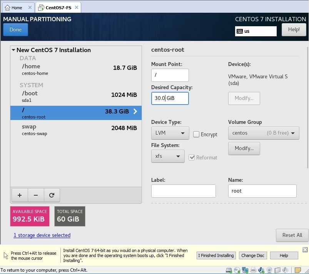The height and width of the screenshot is (274, 309).
Task: Click the CD/DVD drive status icon
Action: (237, 270)
